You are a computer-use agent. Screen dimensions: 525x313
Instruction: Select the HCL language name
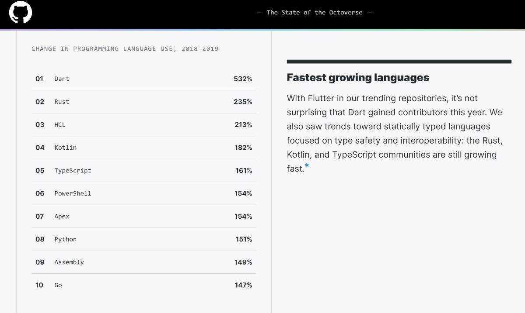point(60,124)
